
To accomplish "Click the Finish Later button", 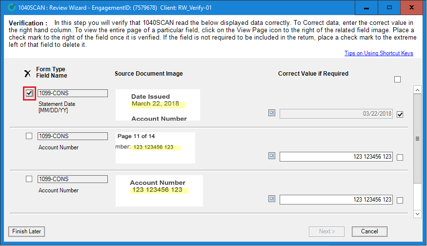I will tap(27, 231).
